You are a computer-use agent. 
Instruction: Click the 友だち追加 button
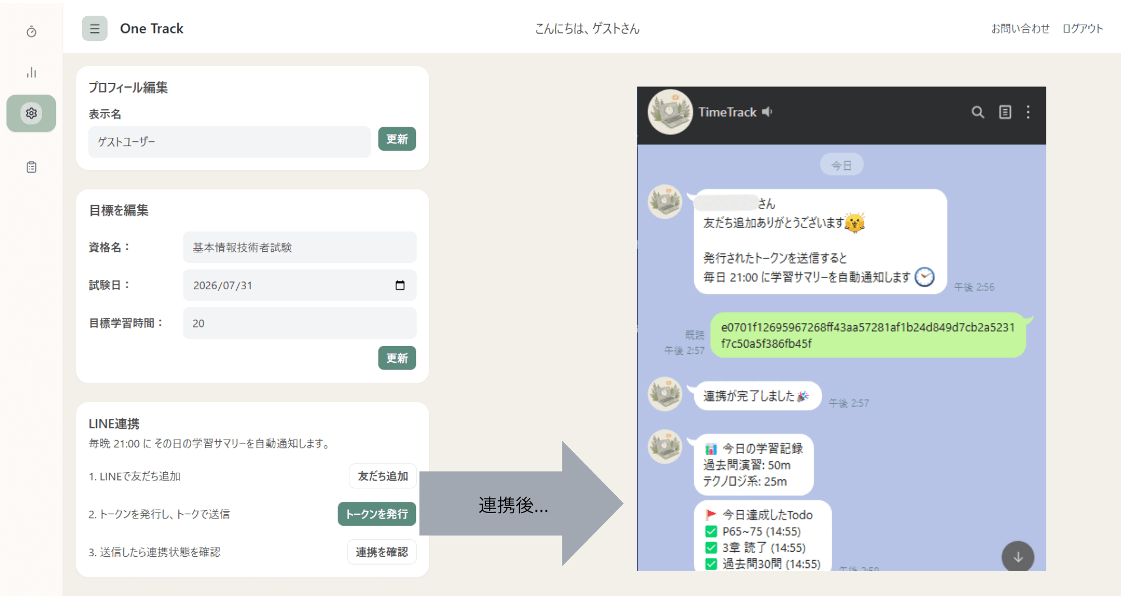tap(382, 476)
